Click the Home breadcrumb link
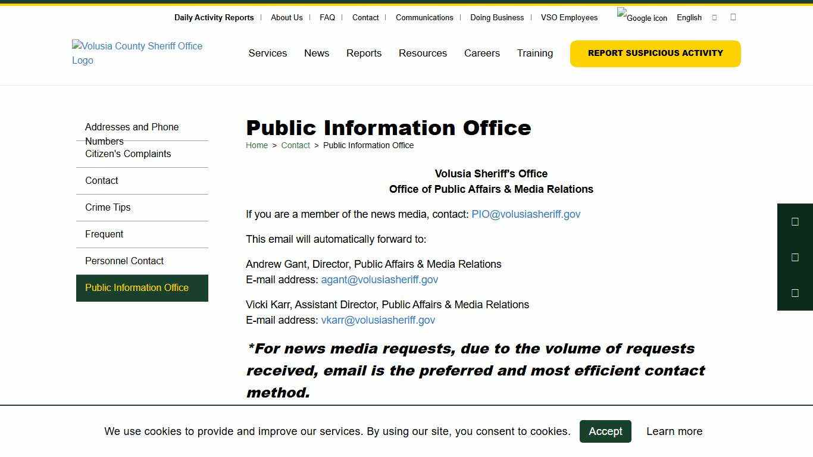The height and width of the screenshot is (457, 813). coord(257,145)
